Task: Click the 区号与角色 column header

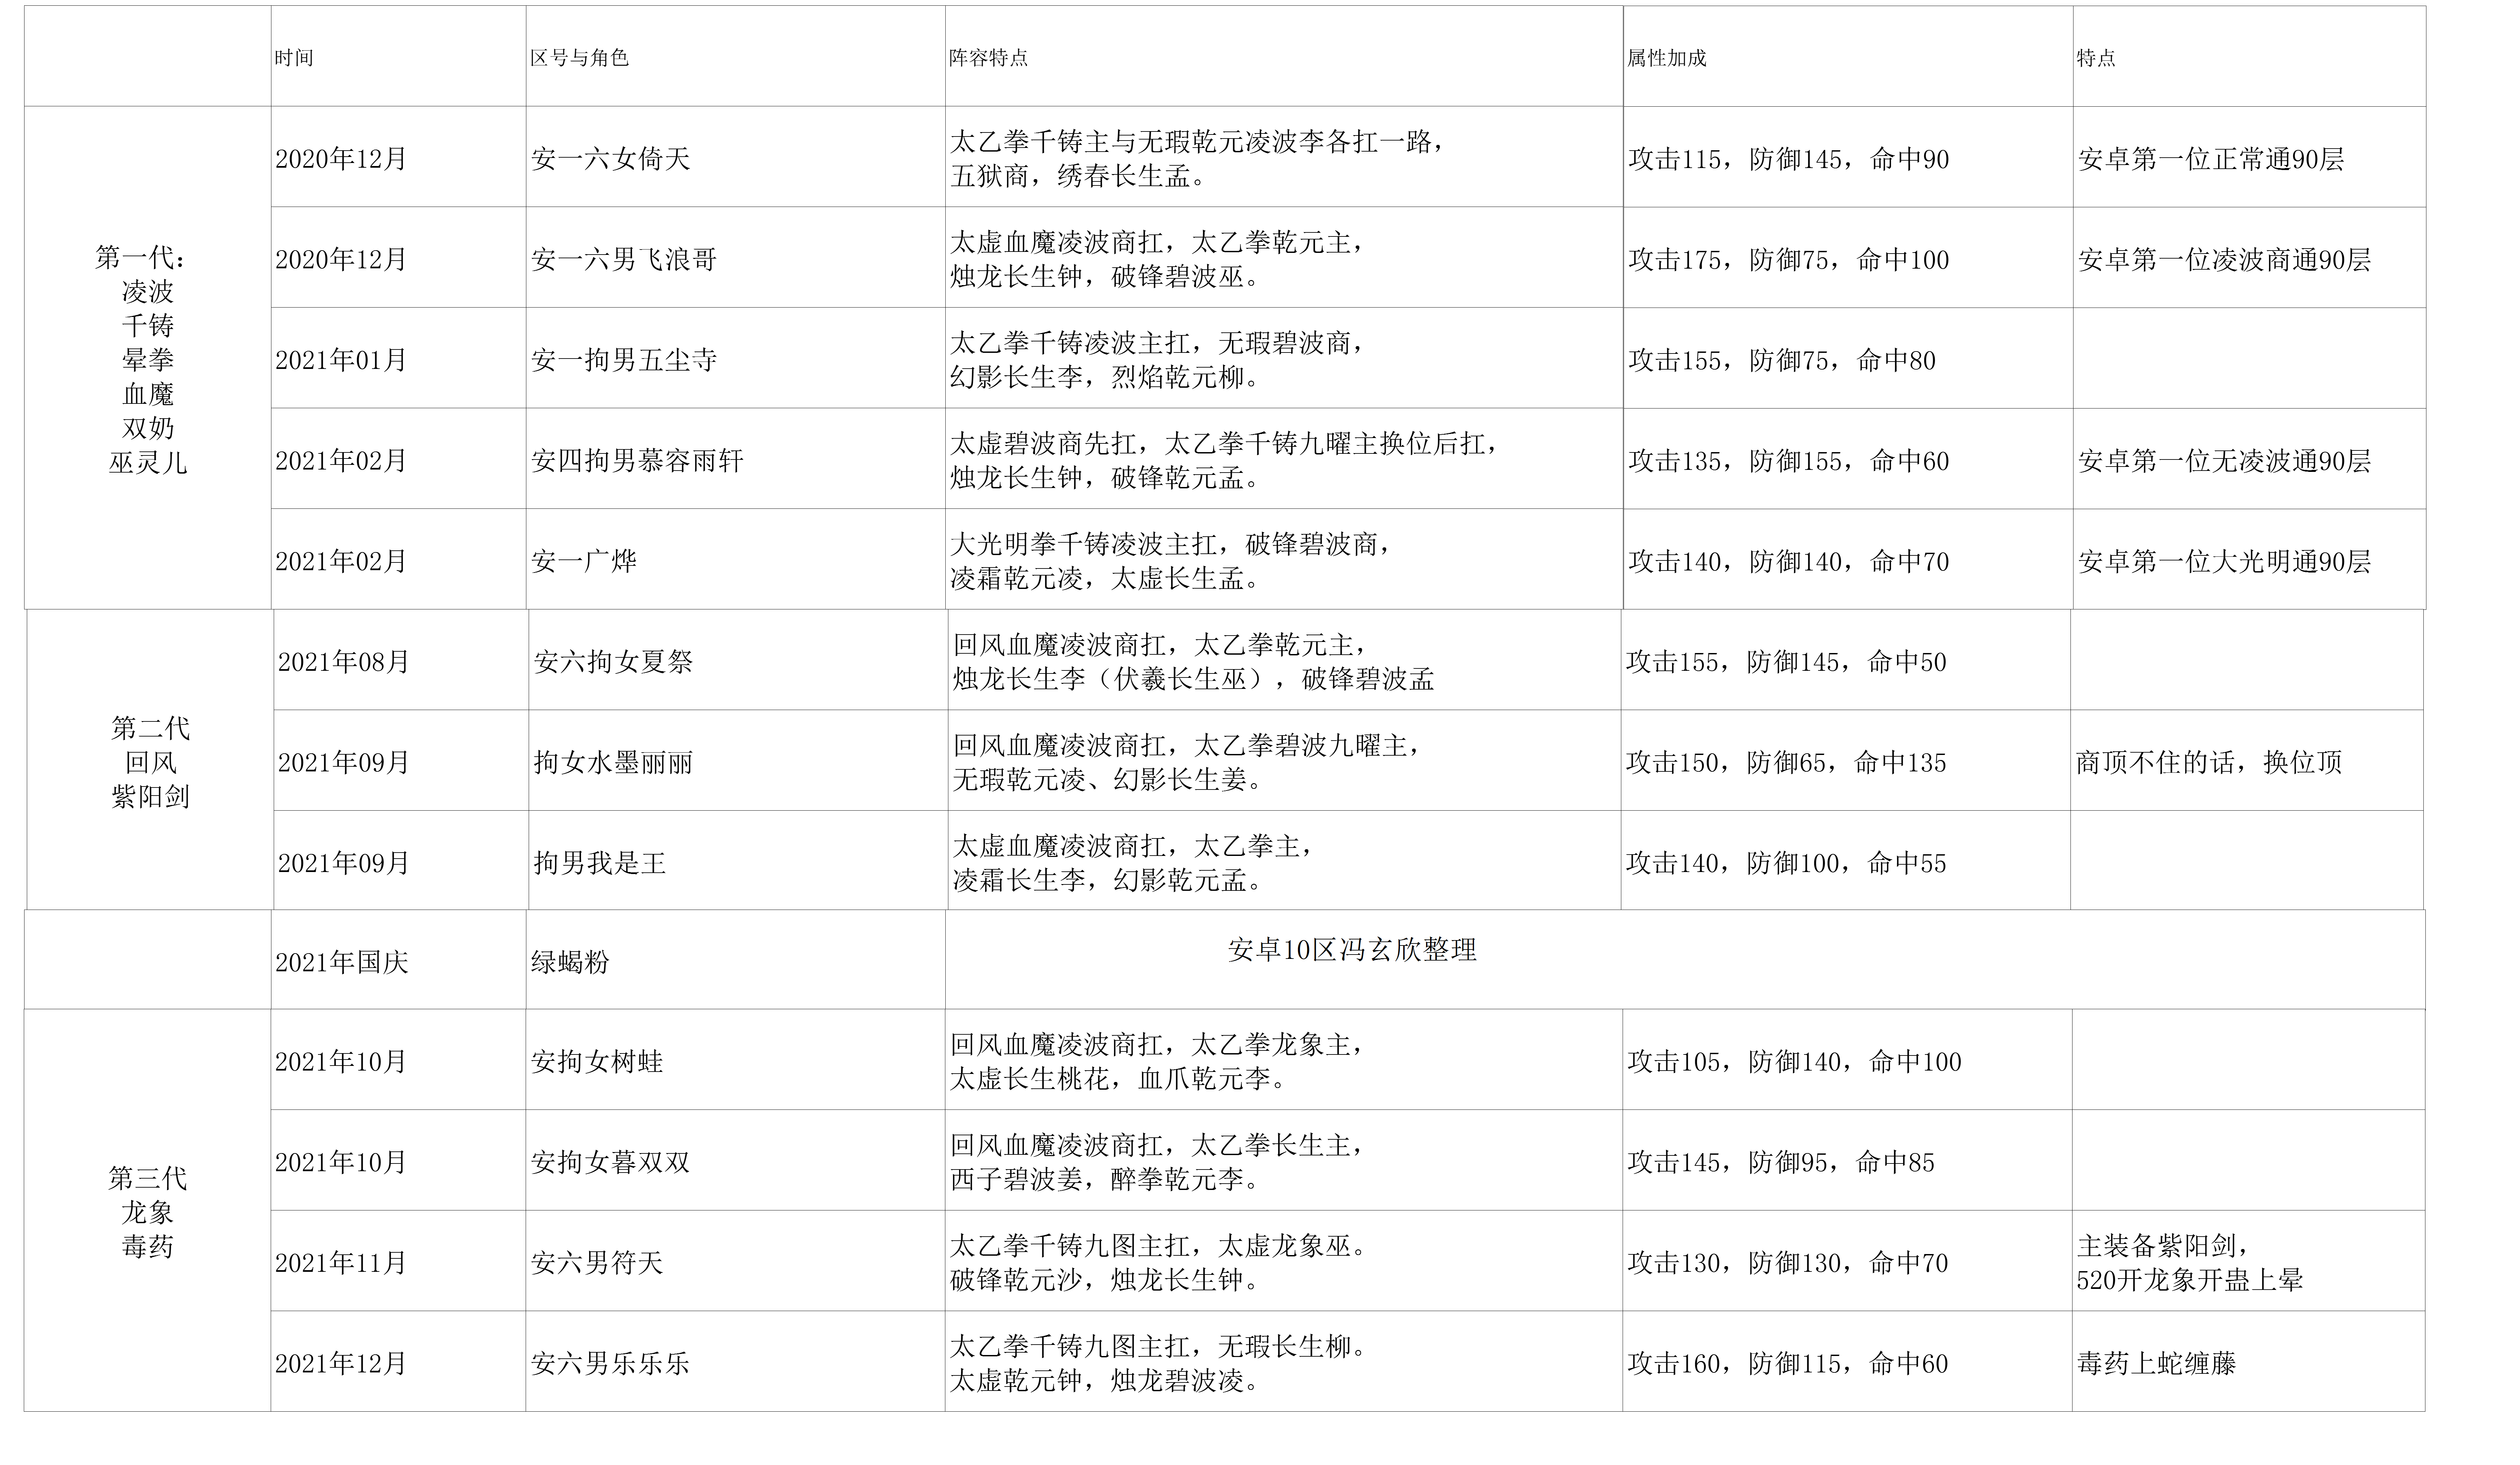Action: 735,56
